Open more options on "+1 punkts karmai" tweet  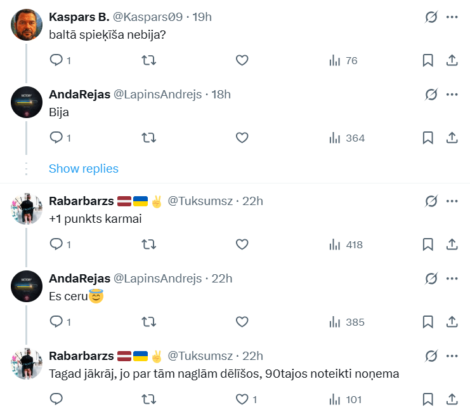[452, 201]
